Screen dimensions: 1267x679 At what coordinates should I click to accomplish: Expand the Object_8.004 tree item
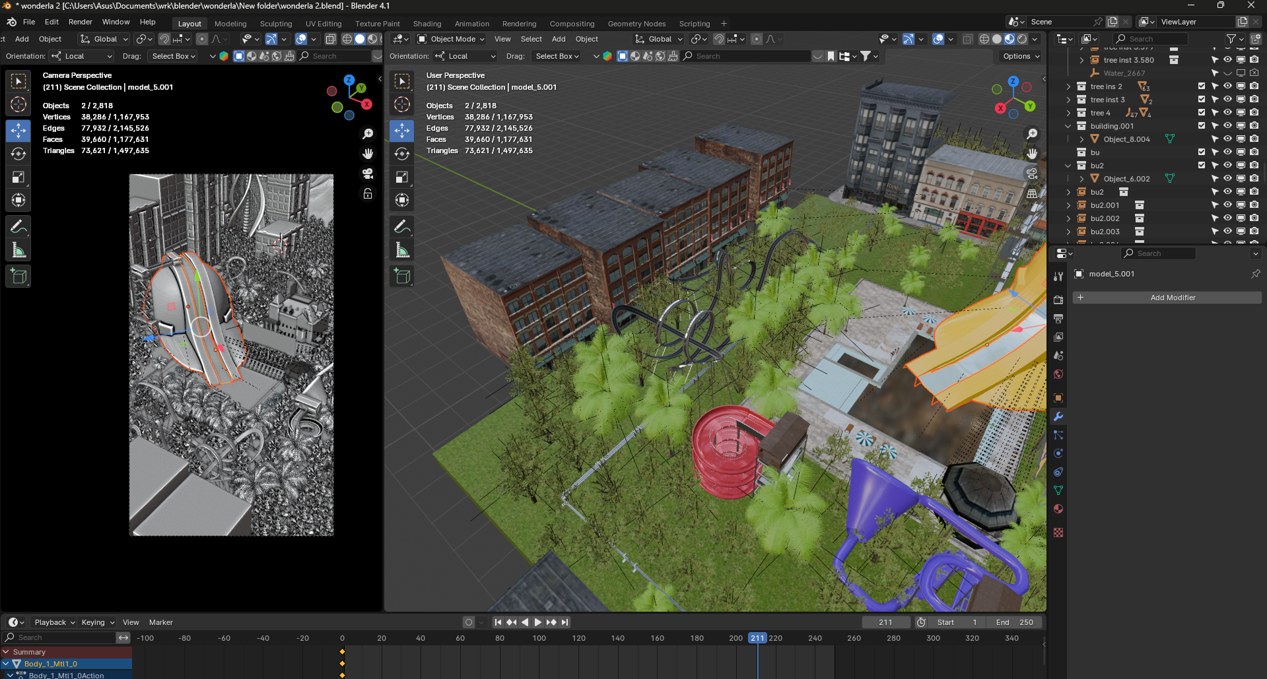[x=1081, y=139]
